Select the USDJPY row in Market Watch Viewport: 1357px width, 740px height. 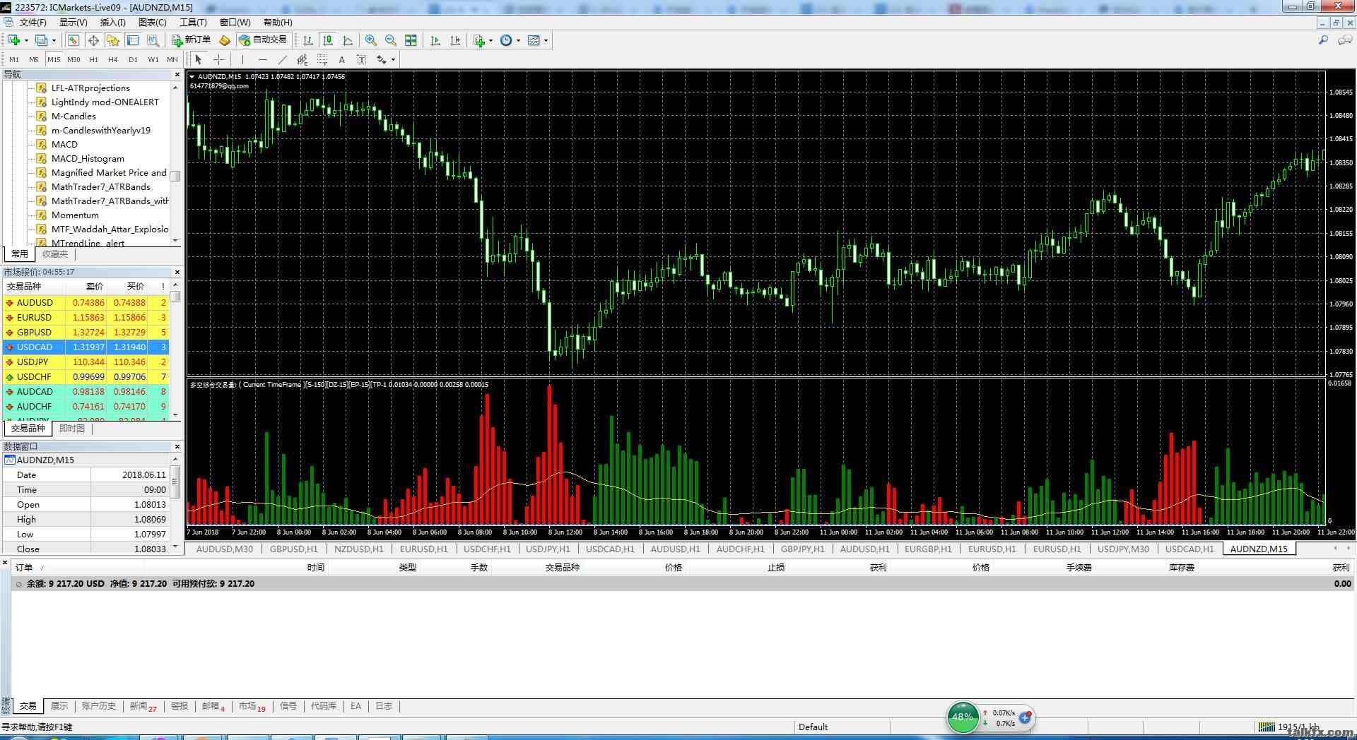86,362
